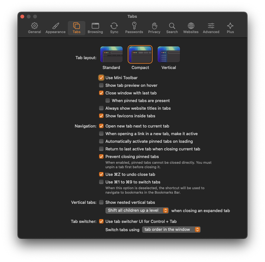This screenshot has height=262, width=265.
Task: Switch to the Tabs tab
Action: click(76, 25)
